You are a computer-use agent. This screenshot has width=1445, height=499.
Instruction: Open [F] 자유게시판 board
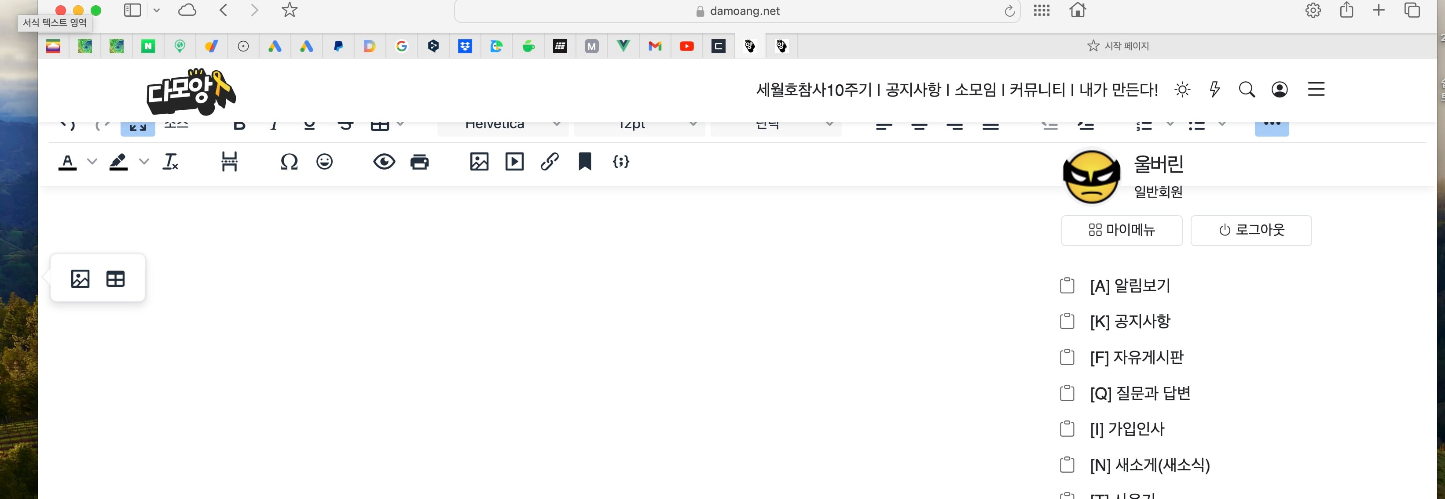point(1137,357)
